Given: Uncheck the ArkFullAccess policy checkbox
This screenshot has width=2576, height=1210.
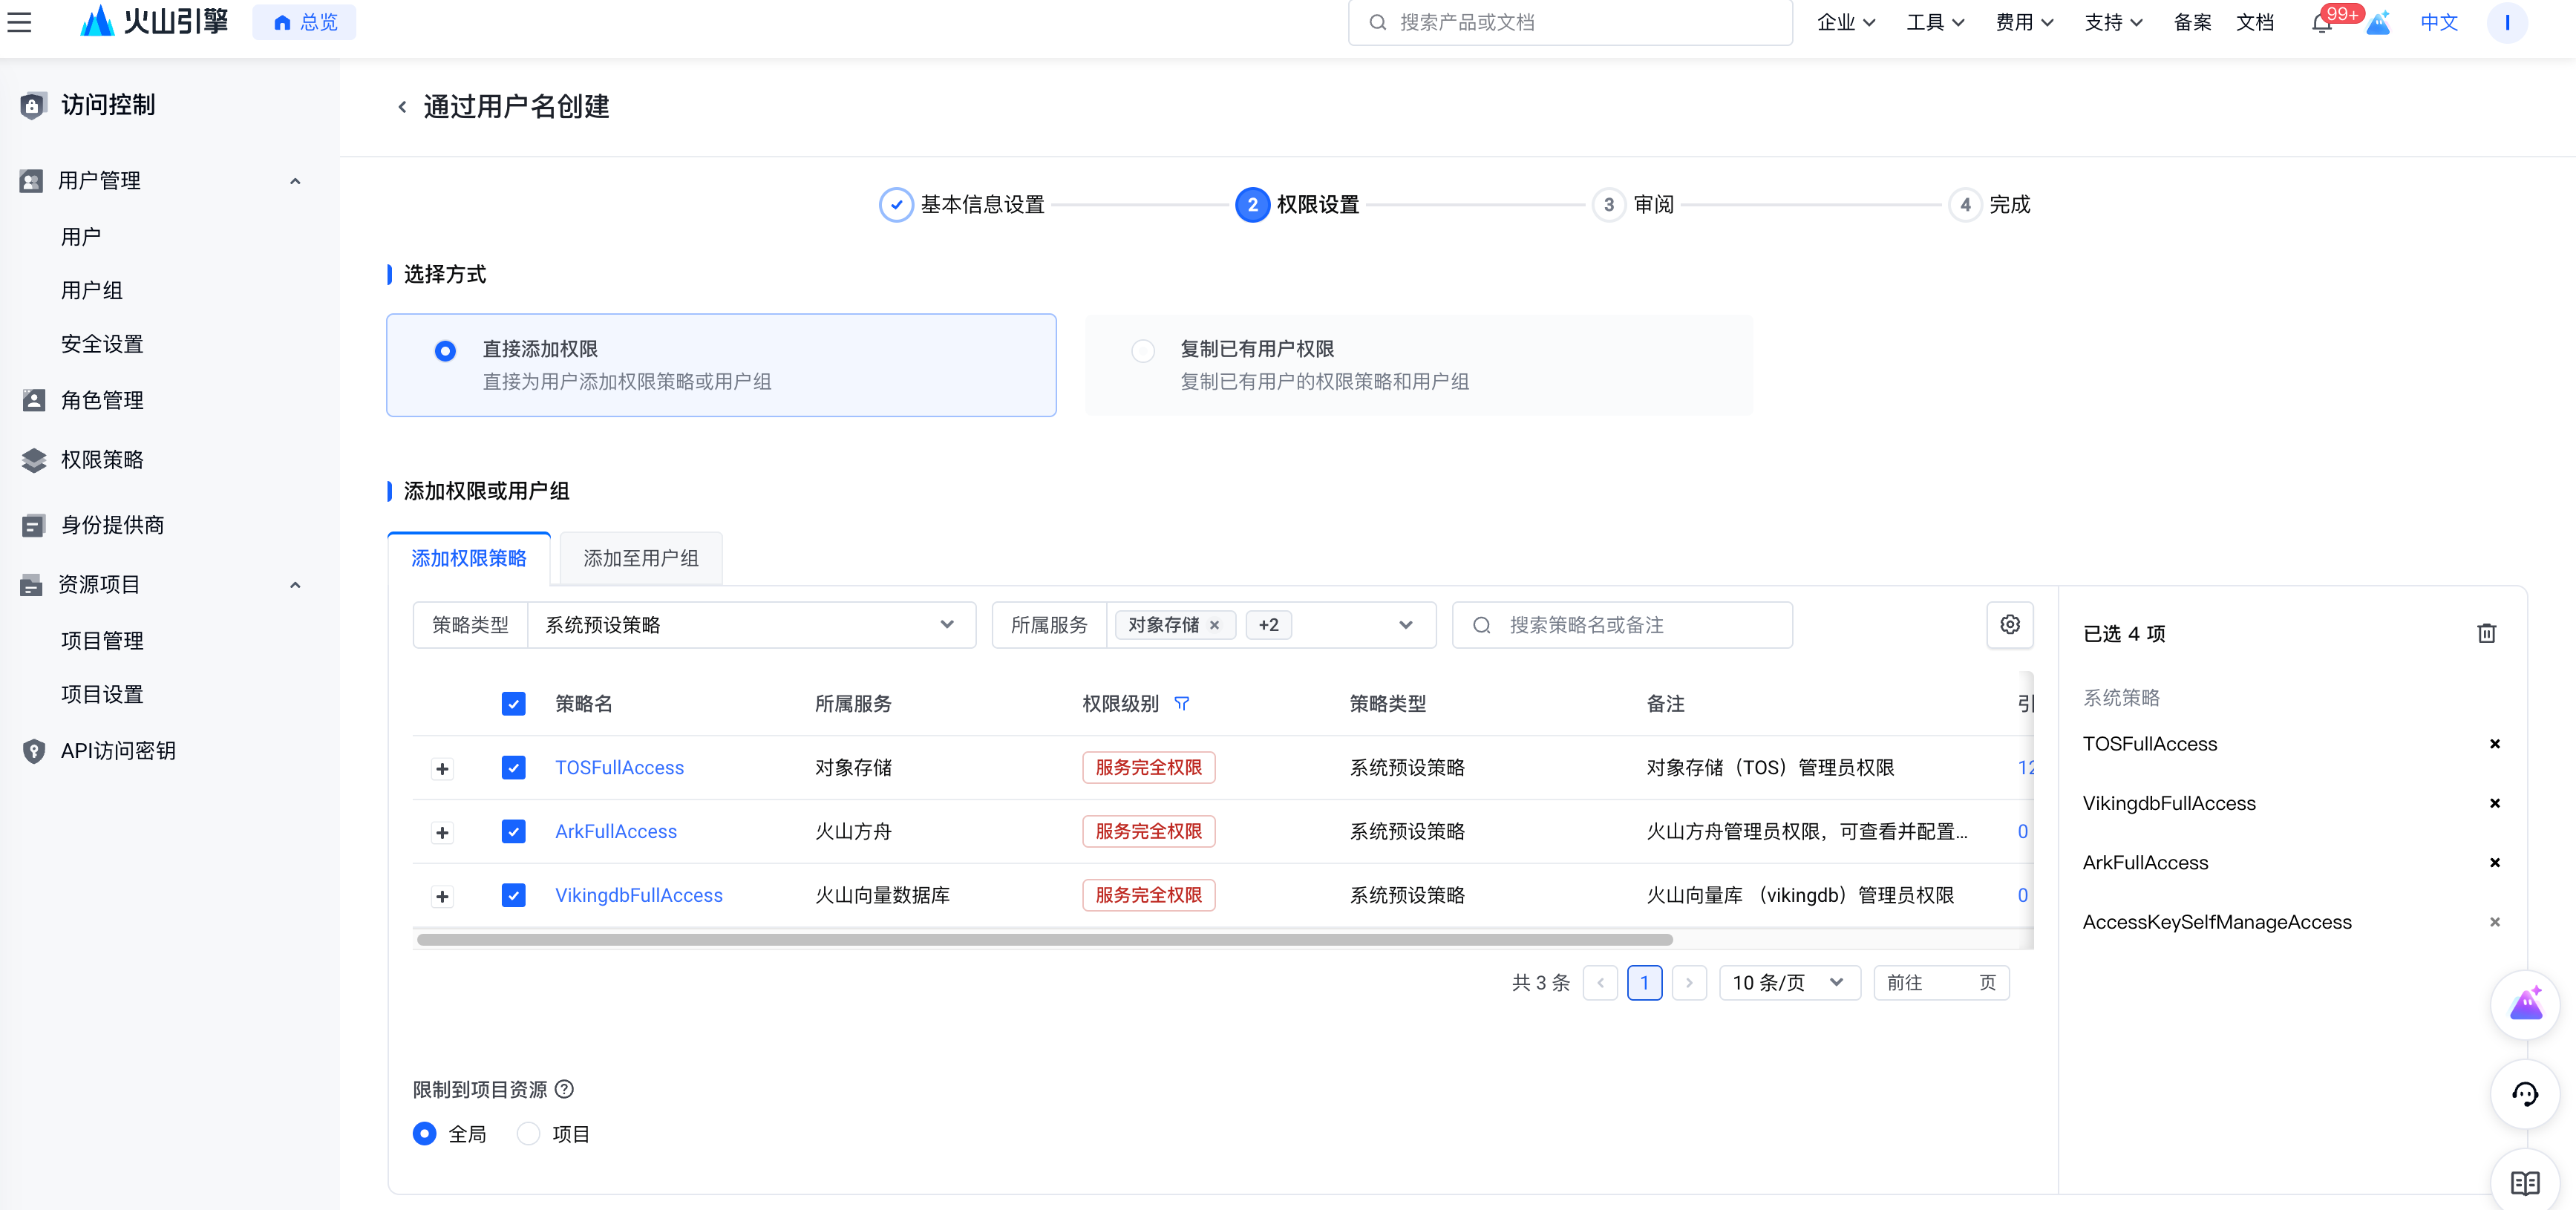Looking at the screenshot, I should tap(513, 831).
